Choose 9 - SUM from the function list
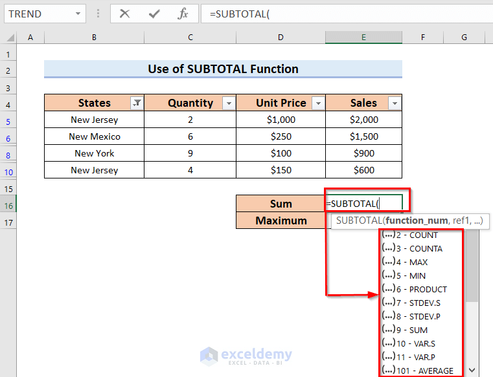The height and width of the screenshot is (377, 493). point(421,330)
